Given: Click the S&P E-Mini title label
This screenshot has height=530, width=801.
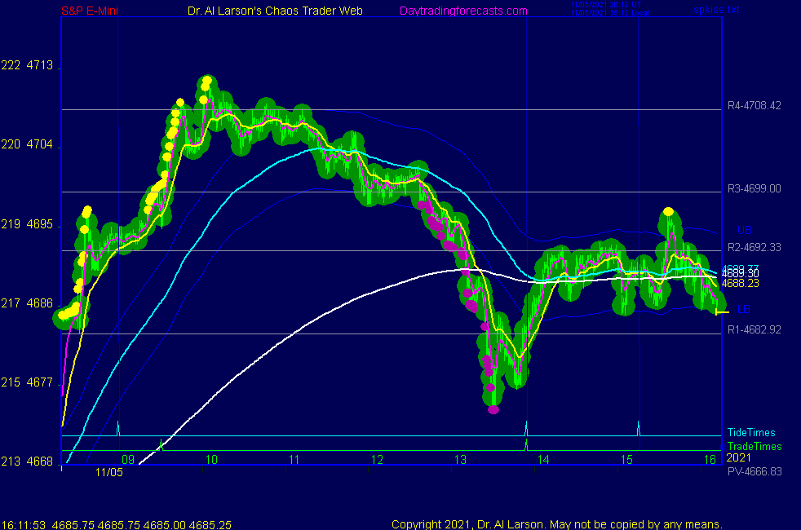Looking at the screenshot, I should 90,11.
